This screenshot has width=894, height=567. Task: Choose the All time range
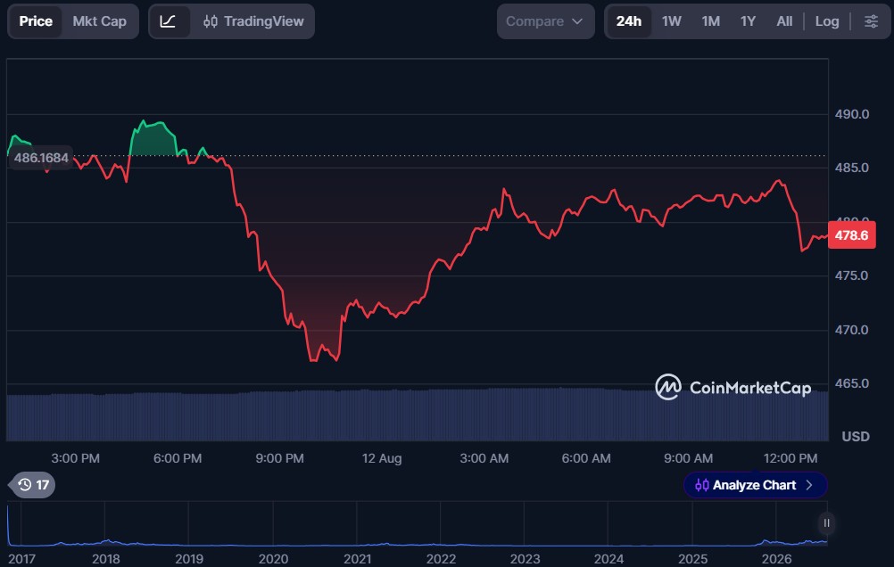[x=784, y=21]
